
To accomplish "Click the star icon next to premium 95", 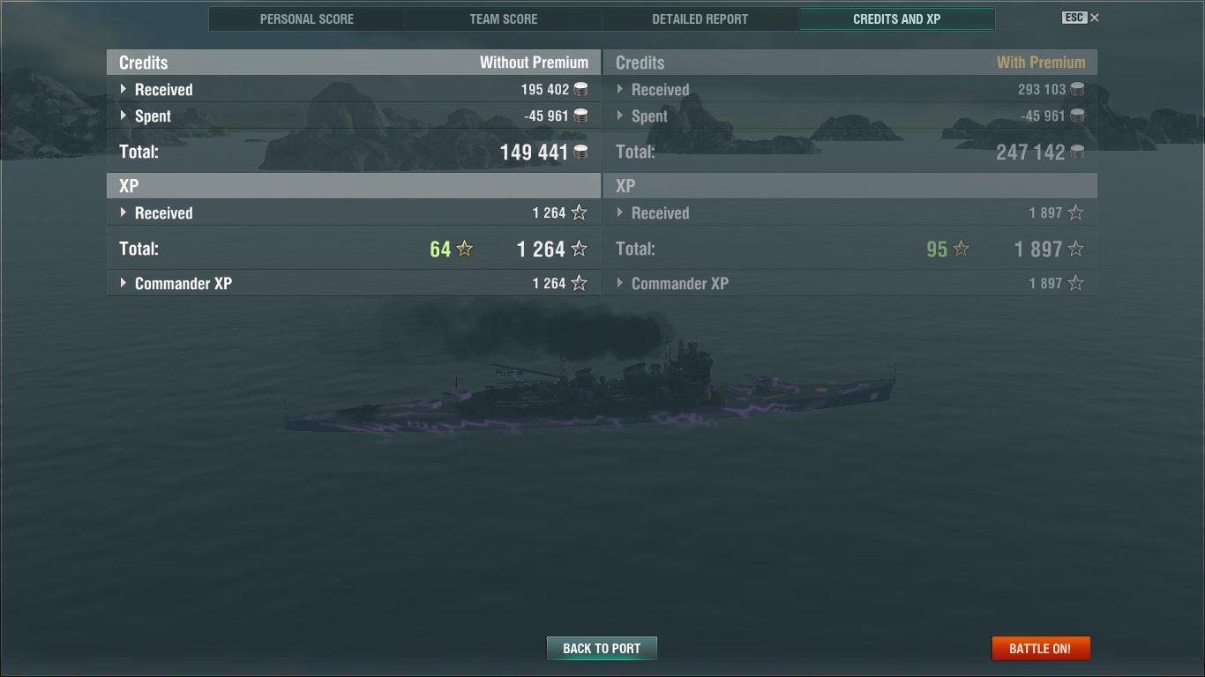I will (962, 249).
